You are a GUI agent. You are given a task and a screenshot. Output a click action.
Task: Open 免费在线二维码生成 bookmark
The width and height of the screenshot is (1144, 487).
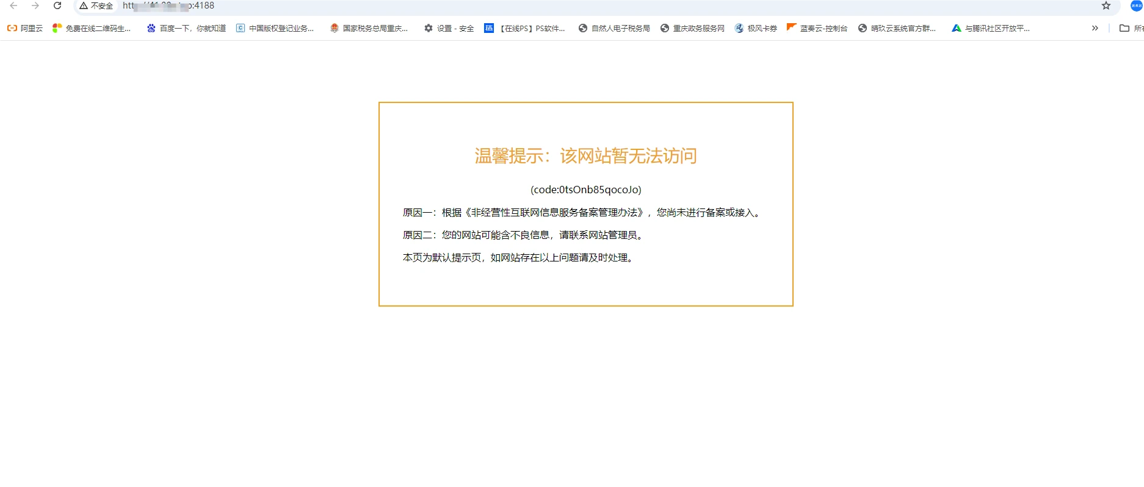coord(92,28)
